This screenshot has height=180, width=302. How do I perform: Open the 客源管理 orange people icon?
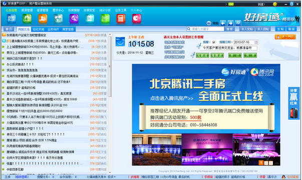(43, 18)
